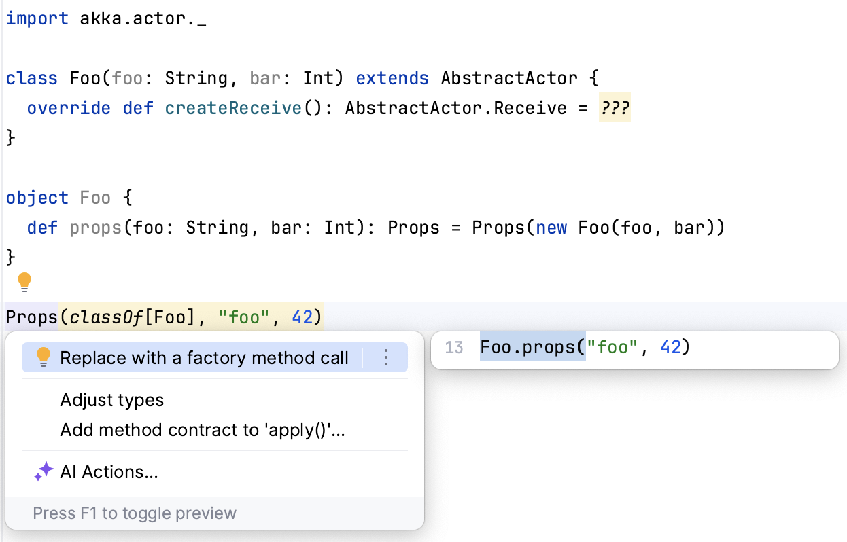Click the props method name after def
This screenshot has width=847, height=542.
(x=96, y=228)
